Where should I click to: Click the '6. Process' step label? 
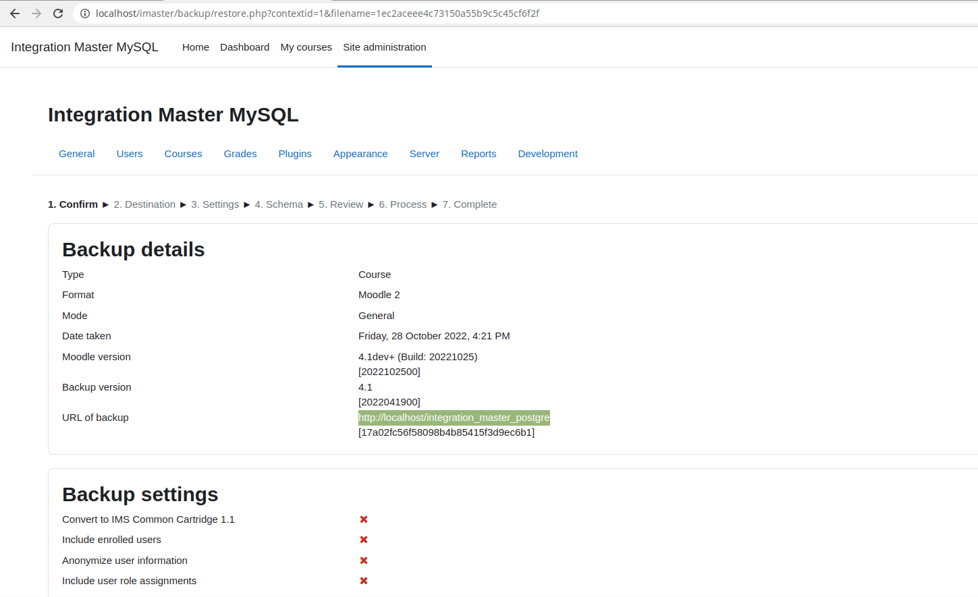click(403, 204)
